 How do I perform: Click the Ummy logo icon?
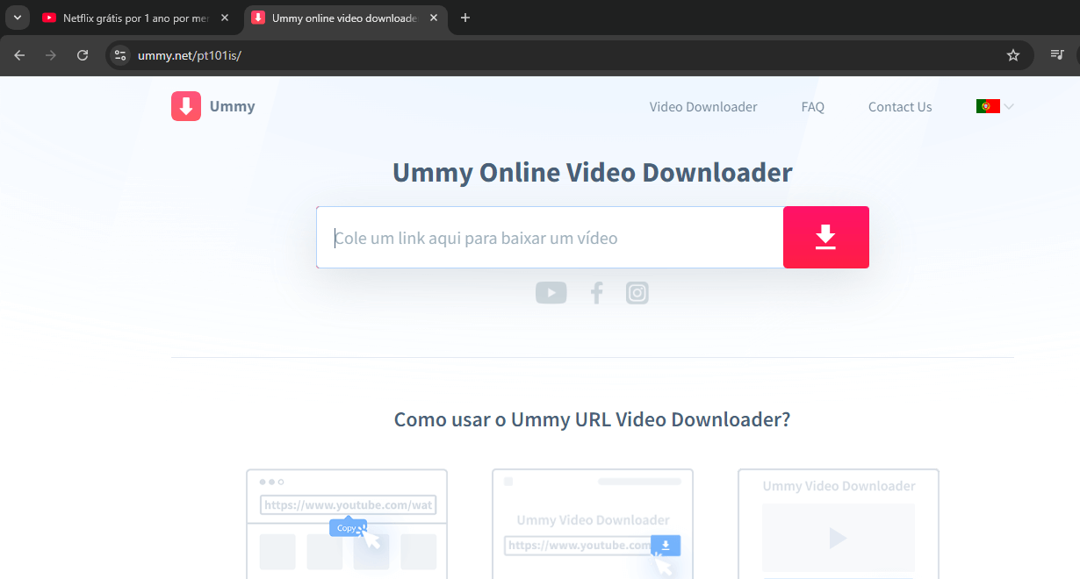click(186, 106)
